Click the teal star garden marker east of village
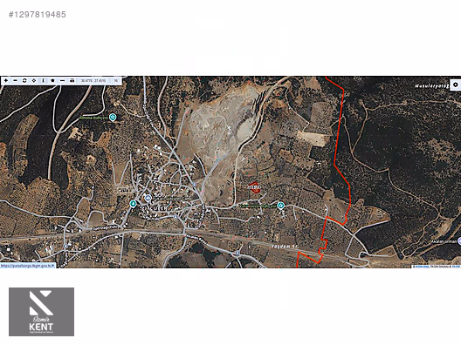 click(281, 206)
